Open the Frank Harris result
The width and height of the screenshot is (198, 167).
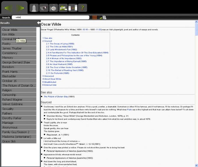19,72
